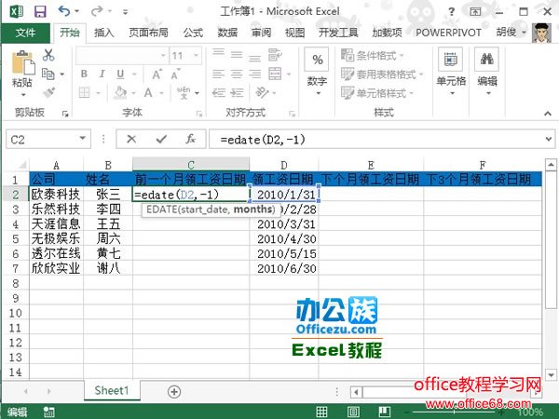The width and height of the screenshot is (559, 419).
Task: Click in the formula bar input
Action: pyautogui.click(x=375, y=140)
